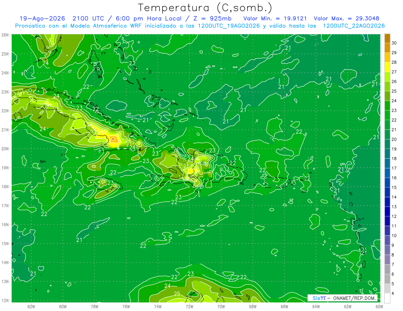Image resolution: width=403 pixels, height=311 pixels.
Task: Click longitude axis label "64W"
Action: tap(316, 306)
